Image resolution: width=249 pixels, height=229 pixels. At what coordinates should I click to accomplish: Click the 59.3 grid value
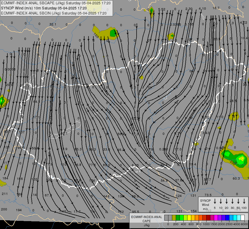click(92, 150)
